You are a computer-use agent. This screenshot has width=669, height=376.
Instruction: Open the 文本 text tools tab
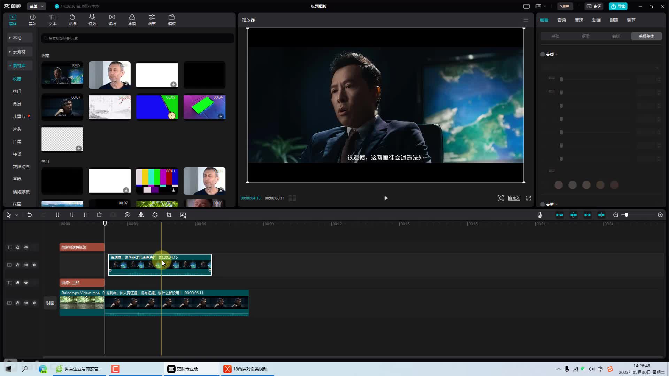click(x=53, y=20)
